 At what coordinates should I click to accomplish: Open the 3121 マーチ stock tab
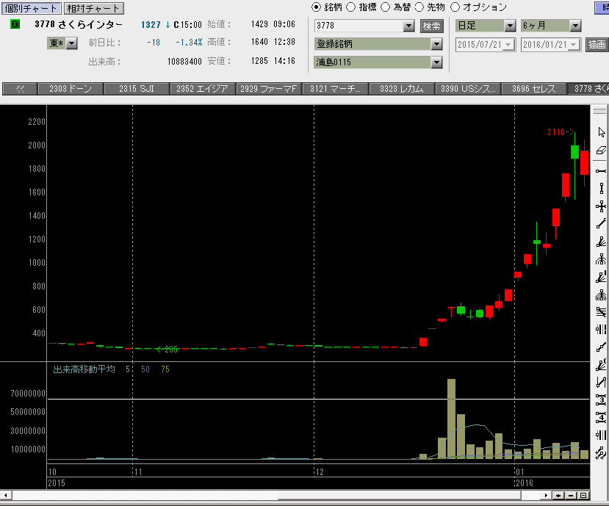(336, 89)
